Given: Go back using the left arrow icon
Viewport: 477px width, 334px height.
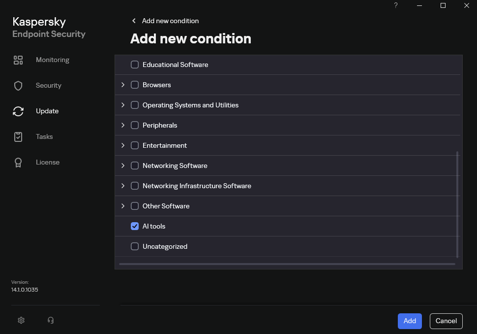Looking at the screenshot, I should pos(134,21).
